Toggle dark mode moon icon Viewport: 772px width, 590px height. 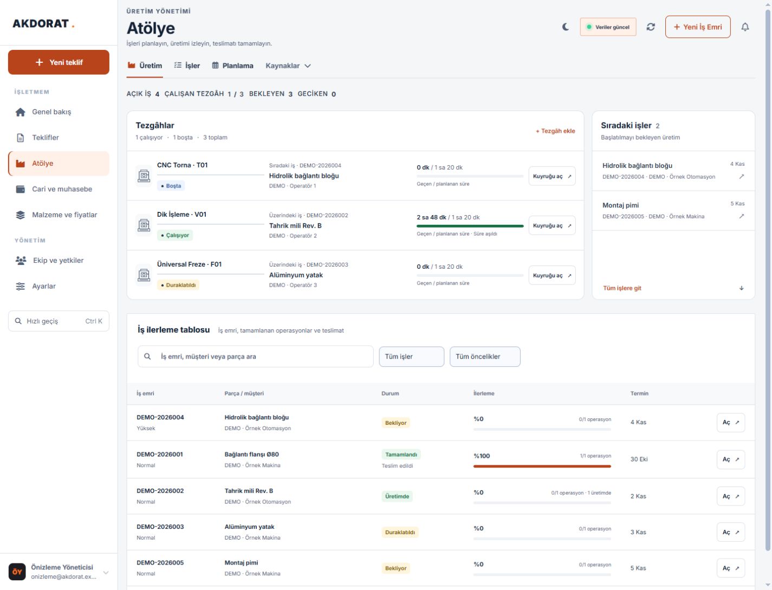point(566,27)
